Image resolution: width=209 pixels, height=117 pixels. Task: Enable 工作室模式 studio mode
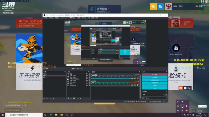tap(155, 83)
